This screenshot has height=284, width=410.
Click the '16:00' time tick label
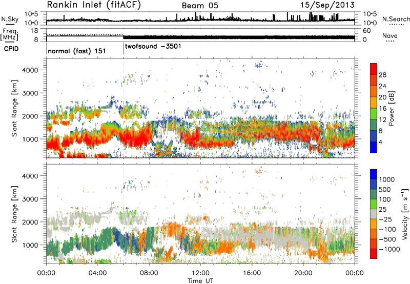[252, 273]
